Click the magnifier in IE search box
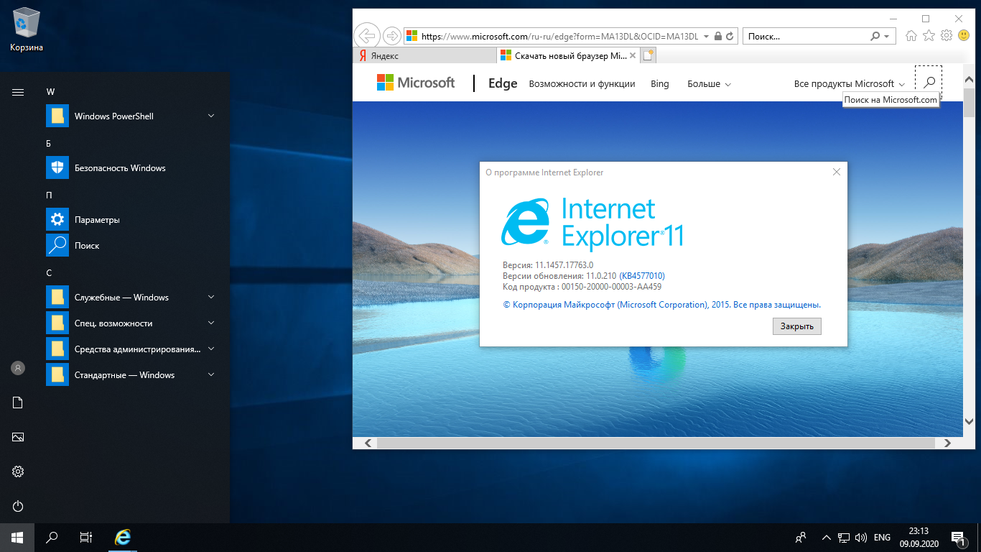981x552 pixels. (x=875, y=36)
